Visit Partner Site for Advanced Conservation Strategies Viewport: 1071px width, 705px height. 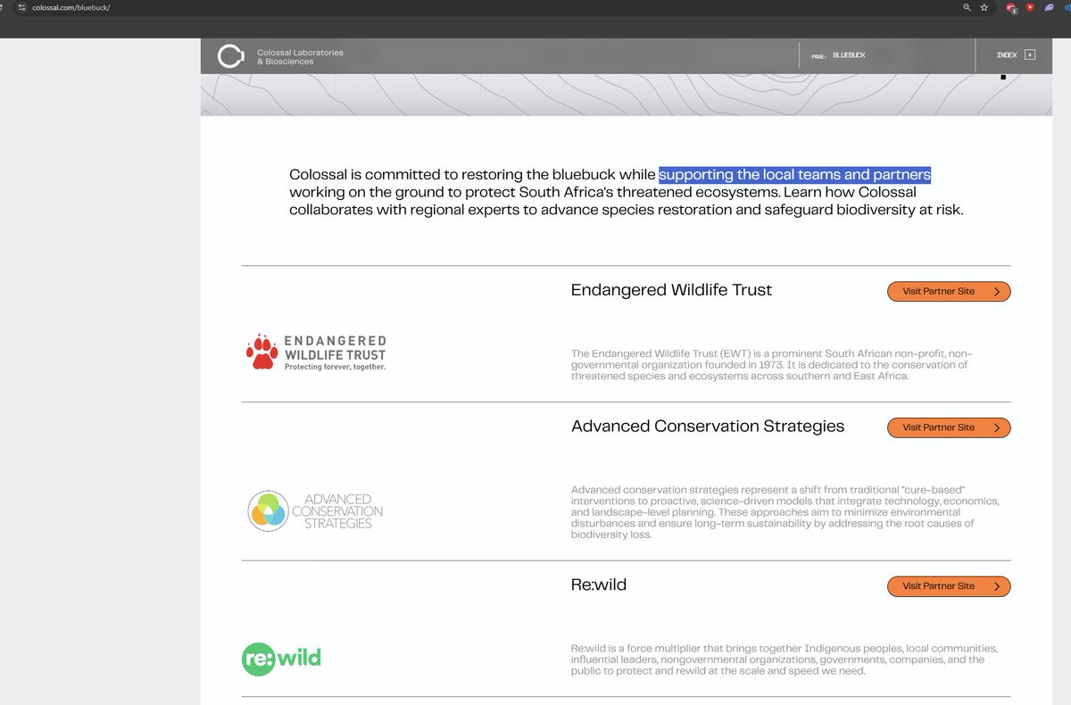949,427
